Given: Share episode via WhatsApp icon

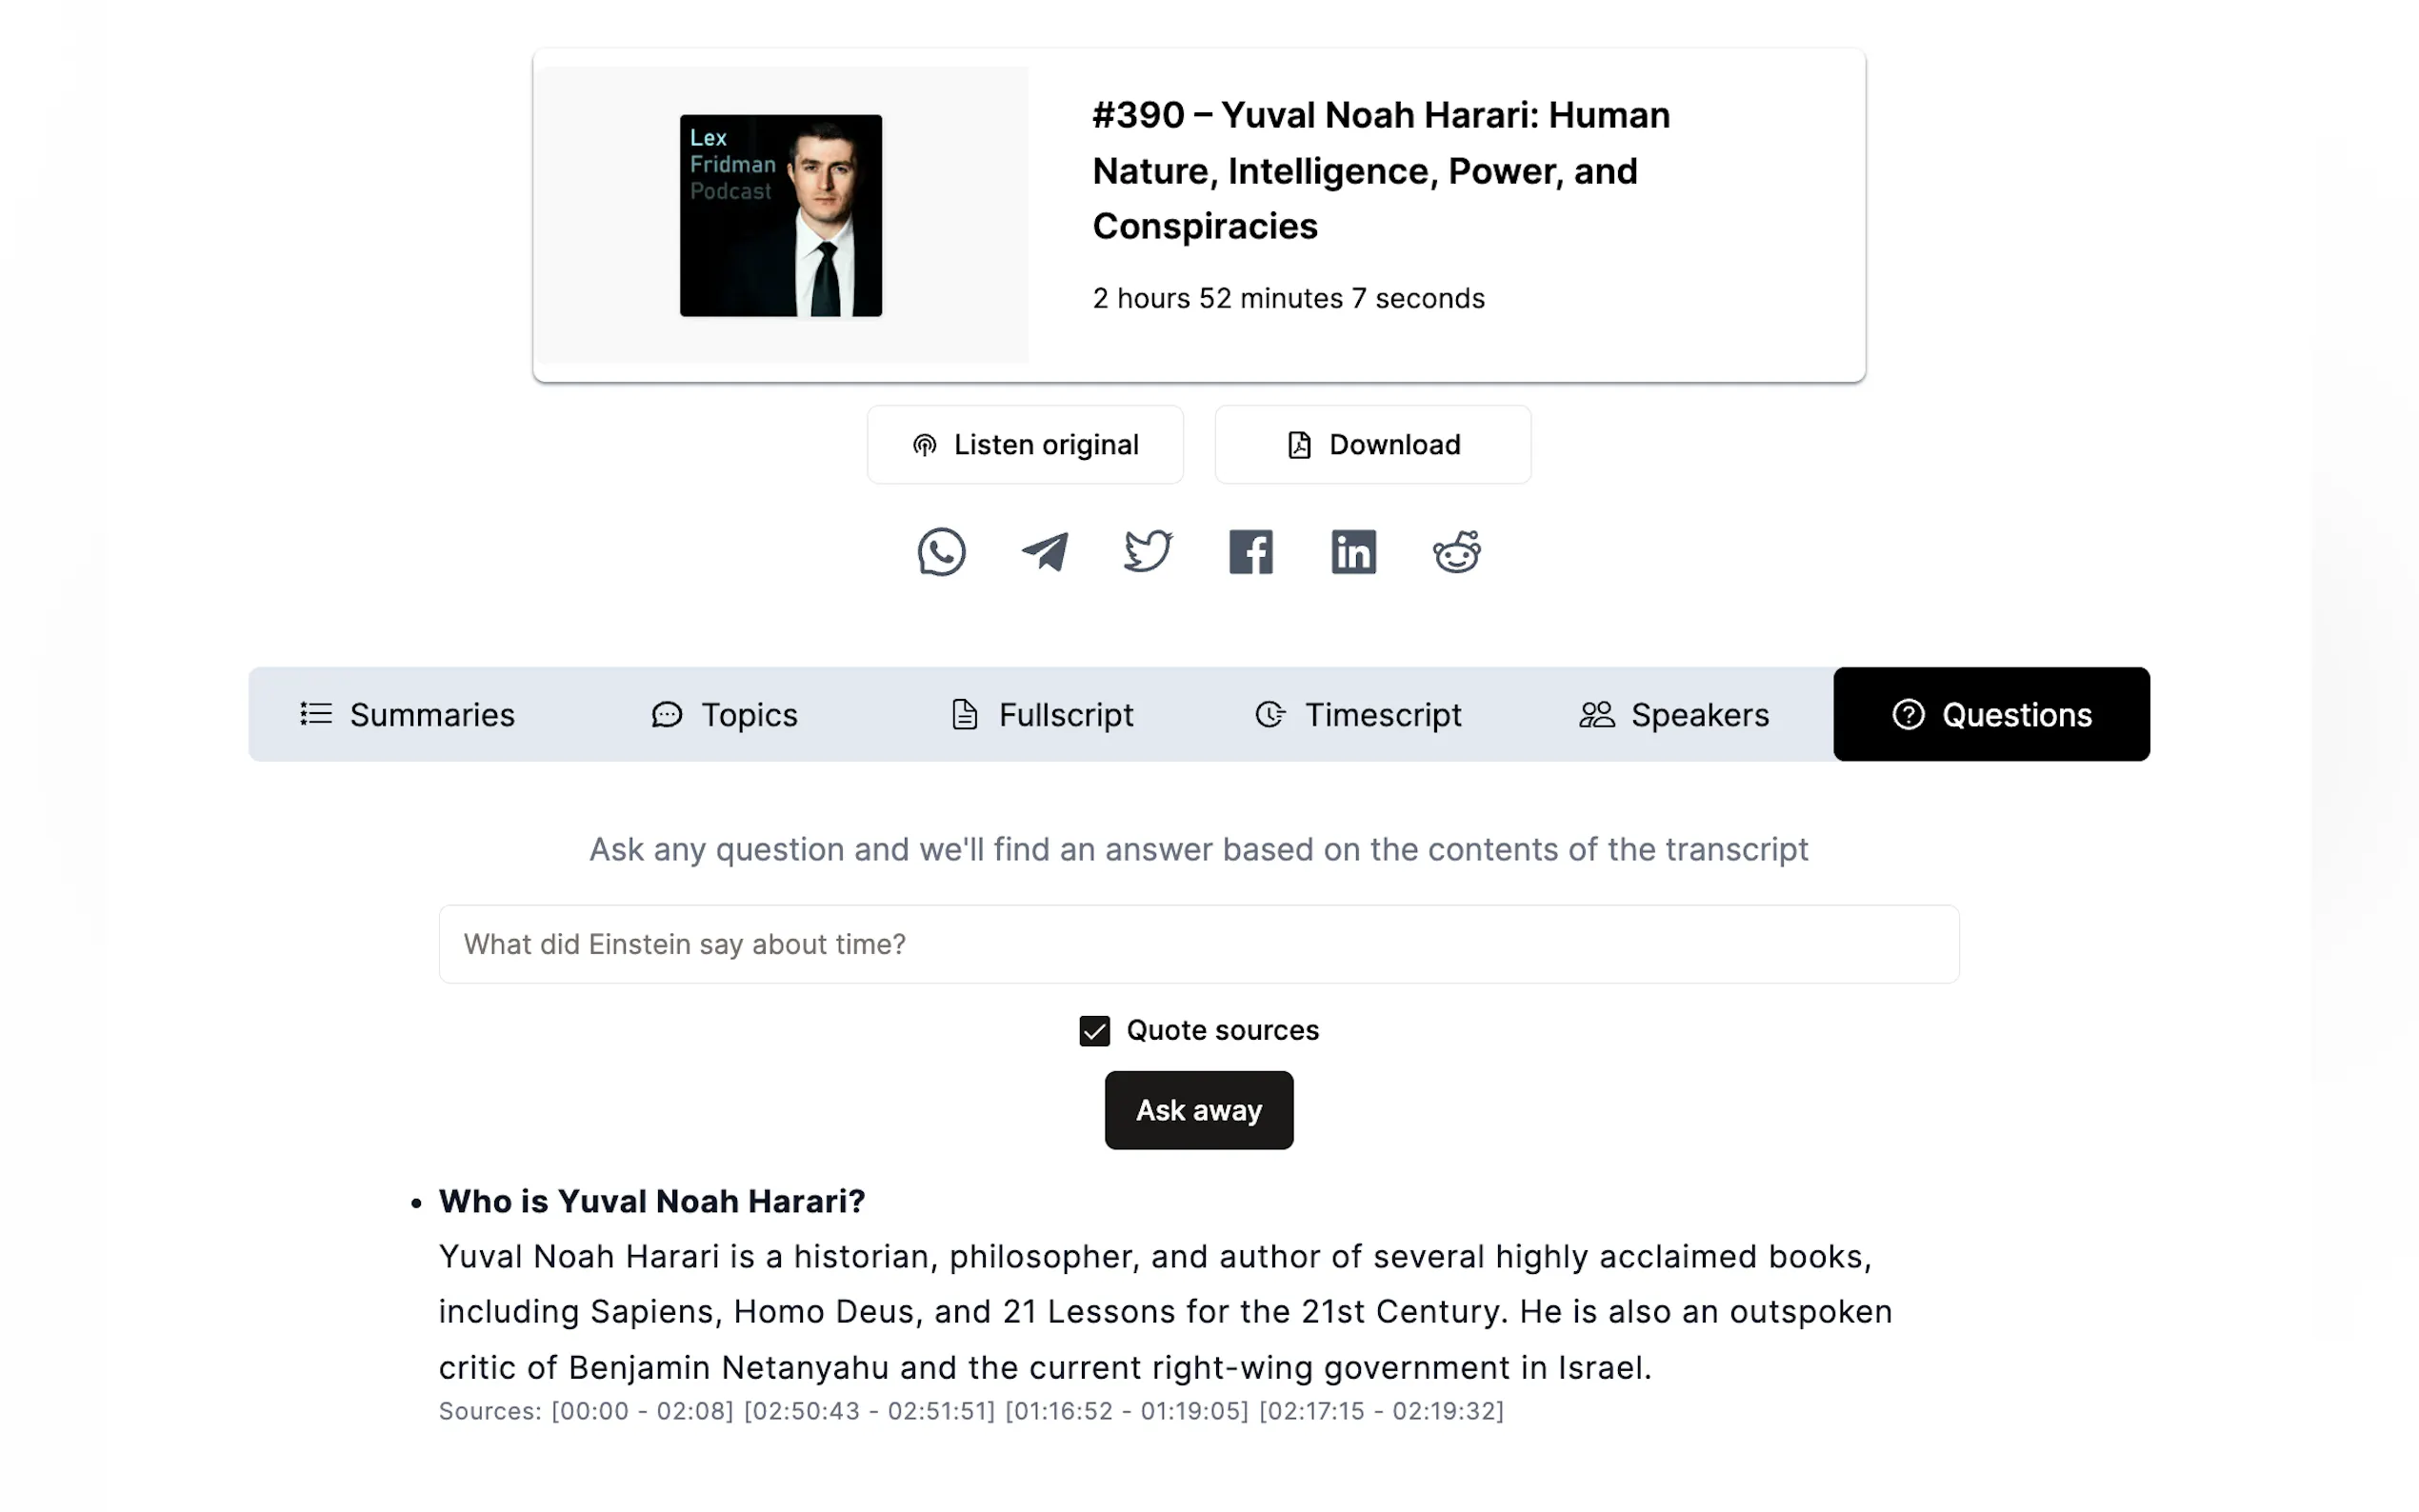Looking at the screenshot, I should (941, 552).
